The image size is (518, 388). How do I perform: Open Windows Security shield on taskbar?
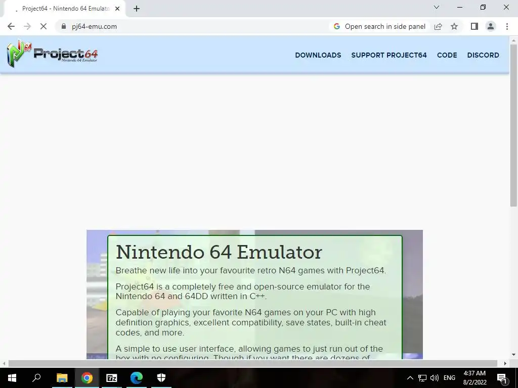[x=161, y=378]
